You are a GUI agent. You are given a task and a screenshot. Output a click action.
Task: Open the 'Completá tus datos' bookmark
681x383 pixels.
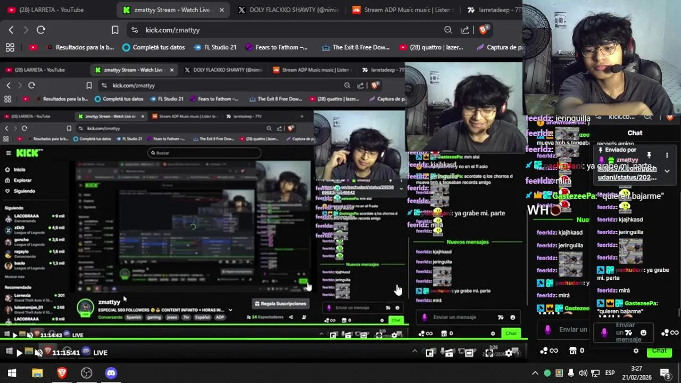[154, 47]
